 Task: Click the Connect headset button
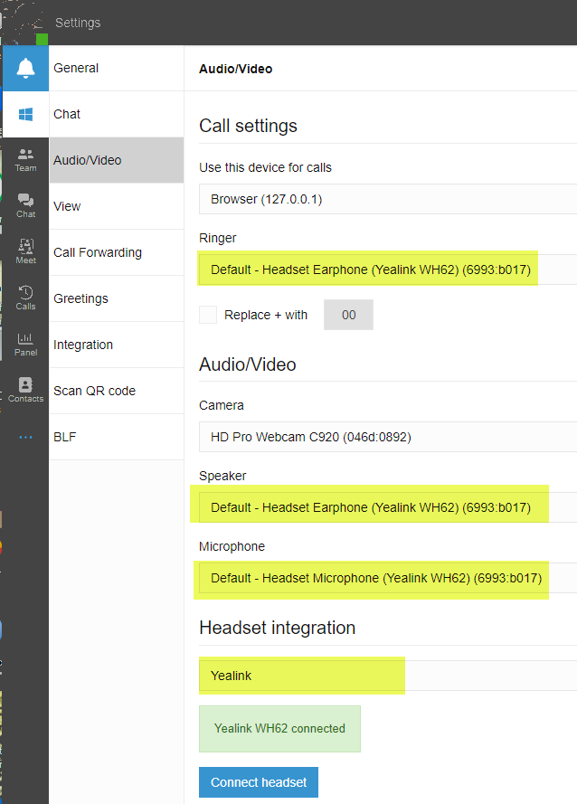[259, 782]
